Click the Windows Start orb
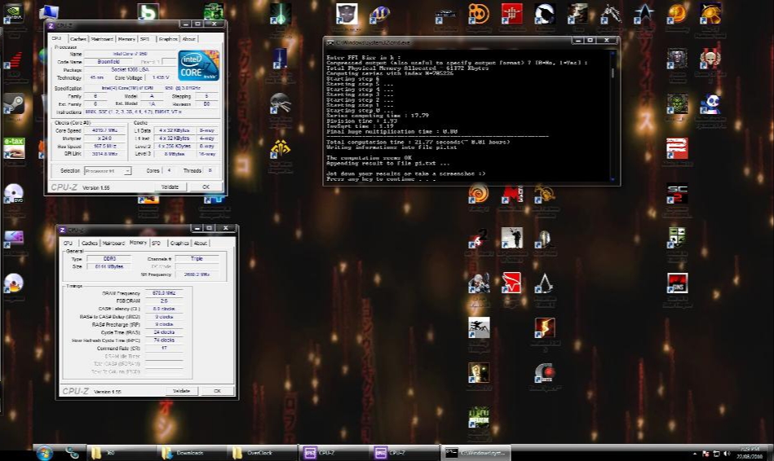 pos(44,453)
